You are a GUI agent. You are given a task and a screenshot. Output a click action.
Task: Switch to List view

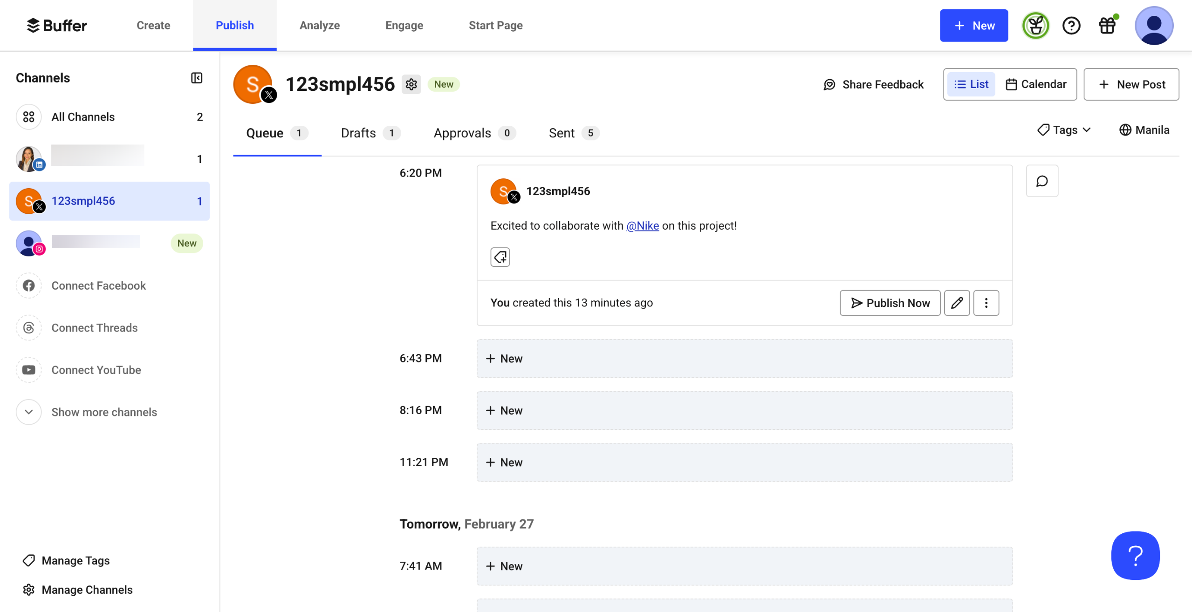tap(972, 84)
